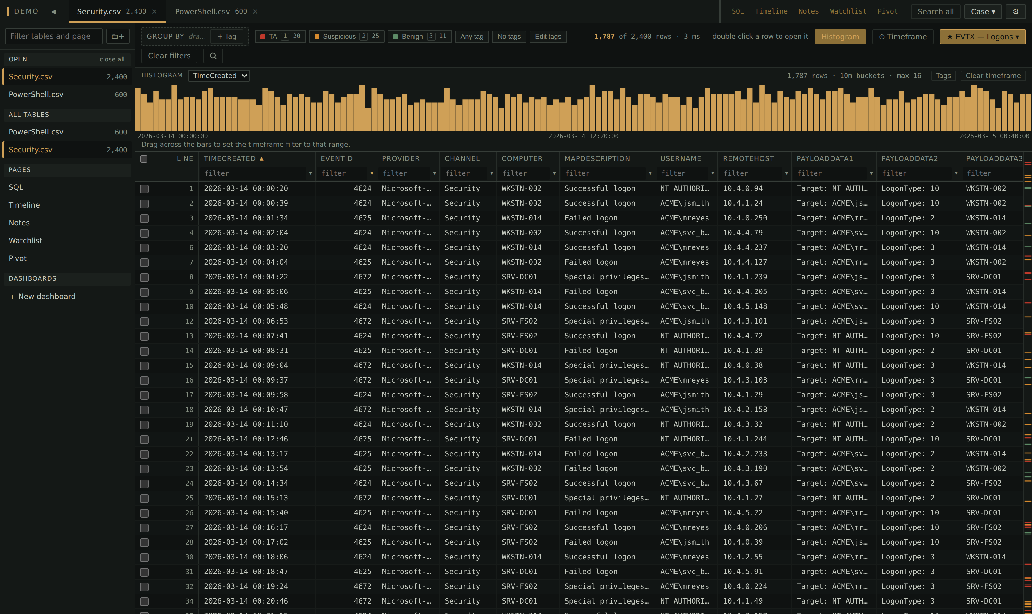Filter by the red TA tag
1032x614 pixels.
point(280,37)
